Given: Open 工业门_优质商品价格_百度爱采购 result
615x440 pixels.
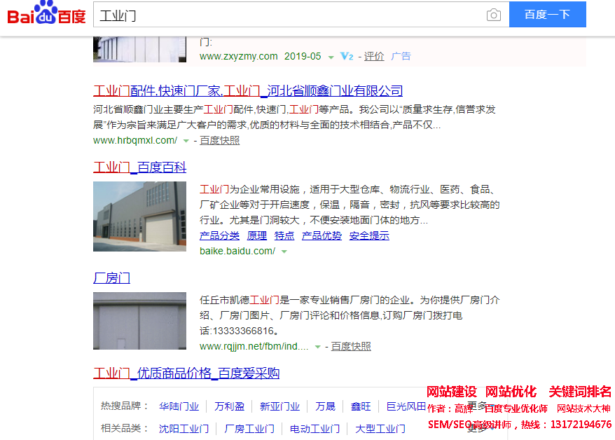Looking at the screenshot, I should [186, 373].
